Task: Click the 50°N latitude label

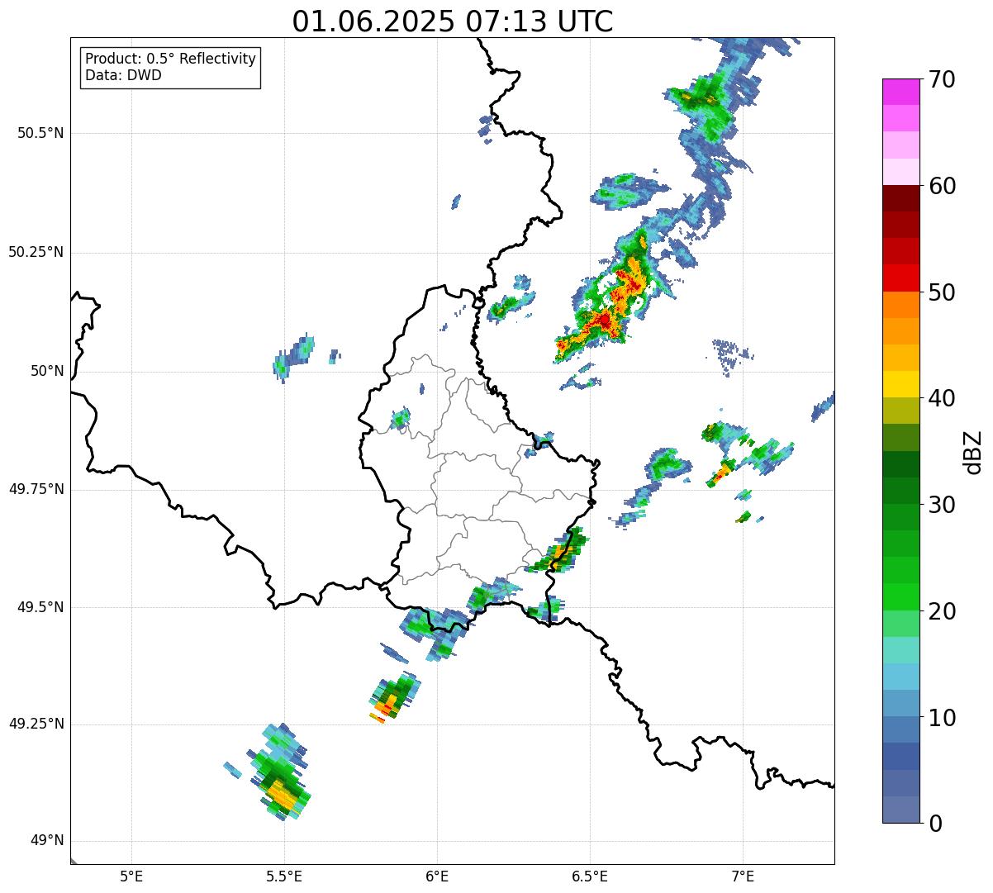Action: pyautogui.click(x=46, y=371)
